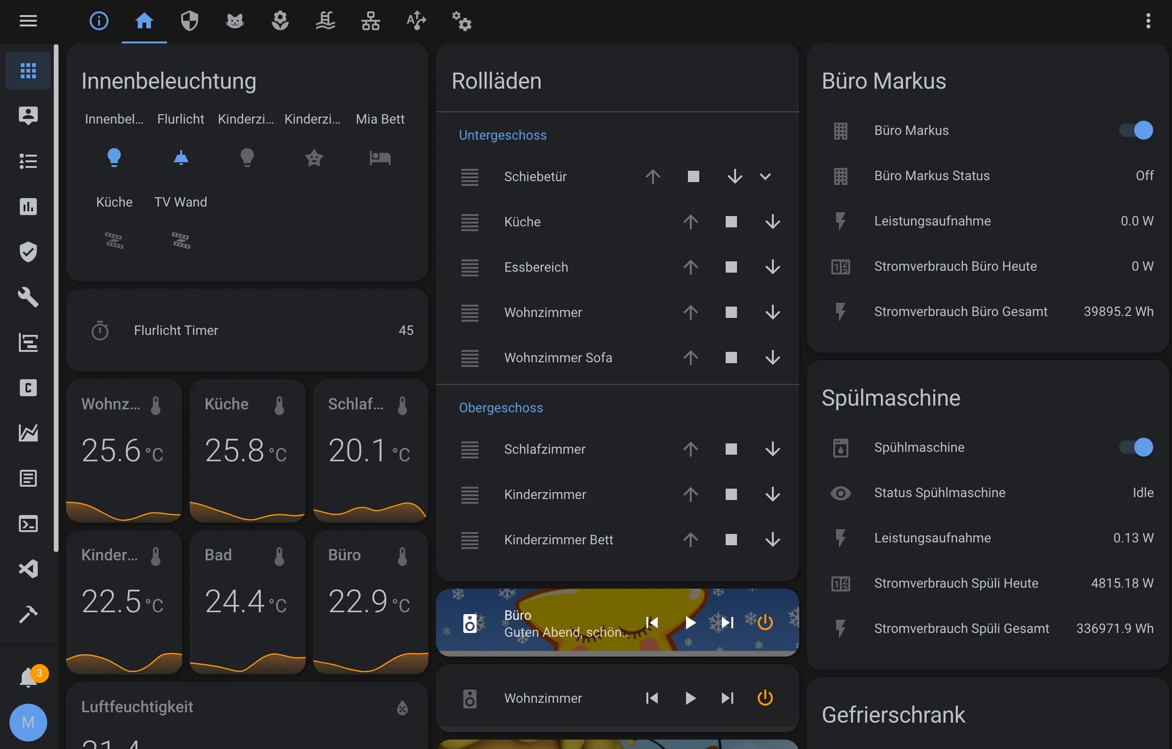Viewport: 1172px width, 749px height.
Task: Open the terminal icon in sidebar
Action: [x=28, y=524]
